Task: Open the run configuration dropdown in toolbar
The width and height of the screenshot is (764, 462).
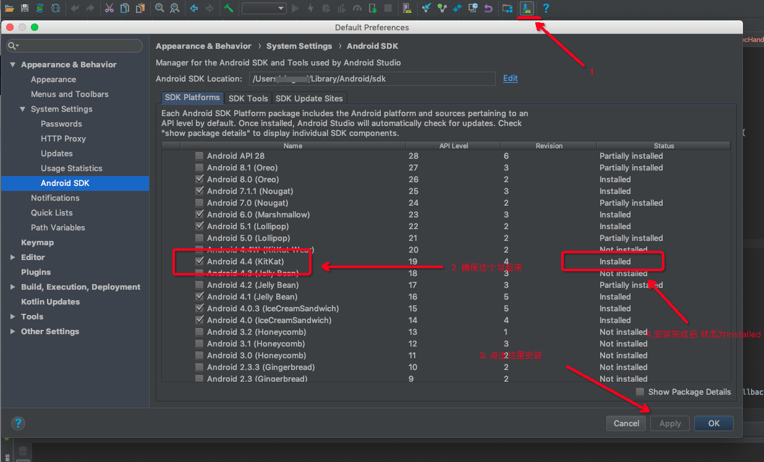Action: (263, 8)
